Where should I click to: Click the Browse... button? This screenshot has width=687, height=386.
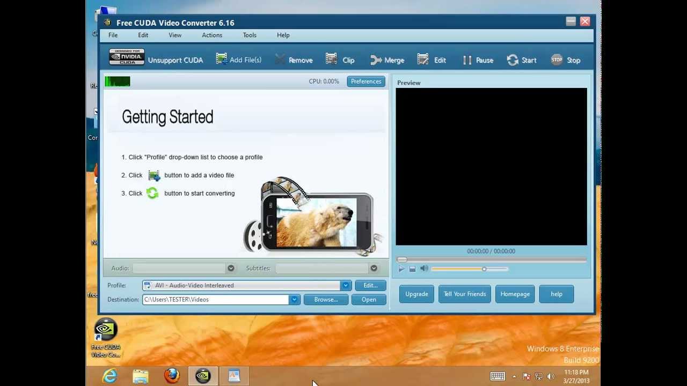pos(326,300)
